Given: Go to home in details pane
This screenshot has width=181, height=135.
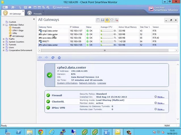Looking at the screenshot, I should click(x=59, y=58).
